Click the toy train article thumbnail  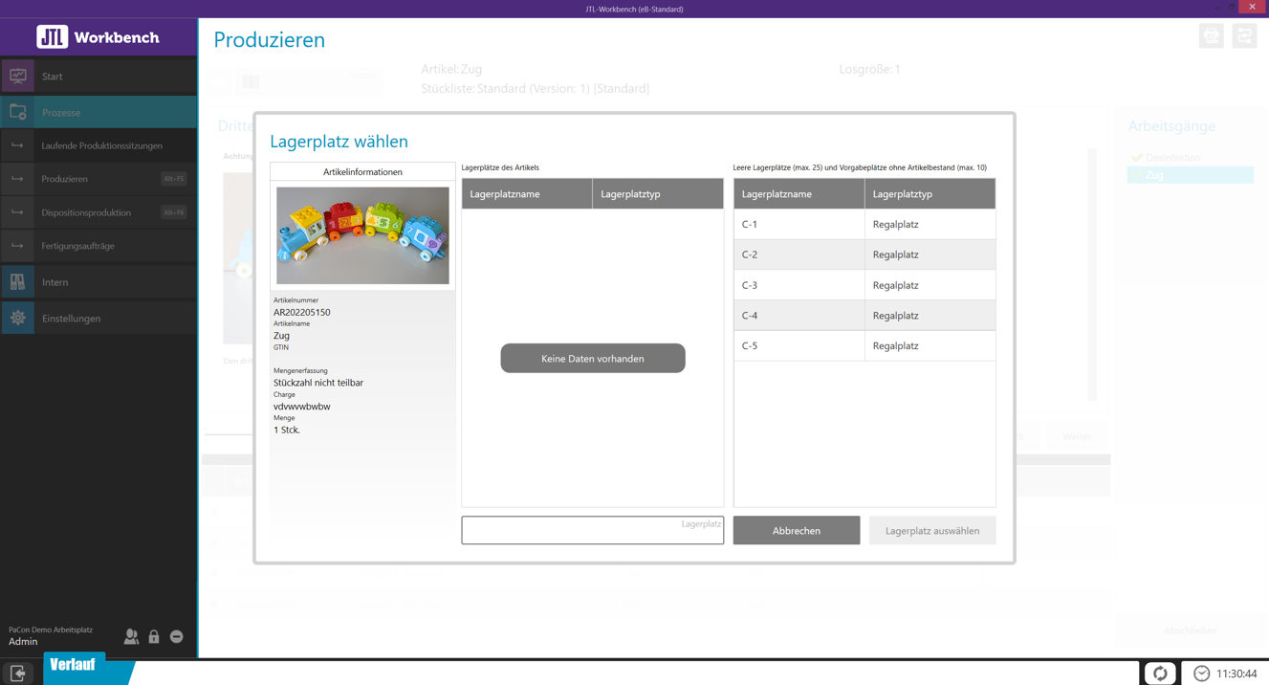coord(362,235)
